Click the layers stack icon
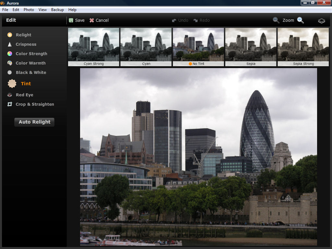 tap(321, 21)
